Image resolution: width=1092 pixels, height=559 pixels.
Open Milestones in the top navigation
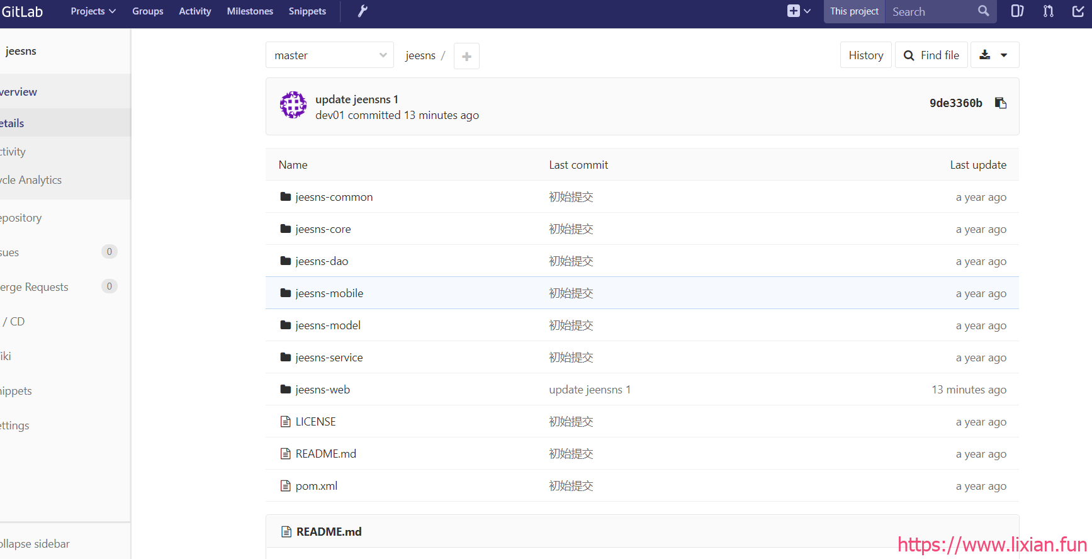click(250, 11)
